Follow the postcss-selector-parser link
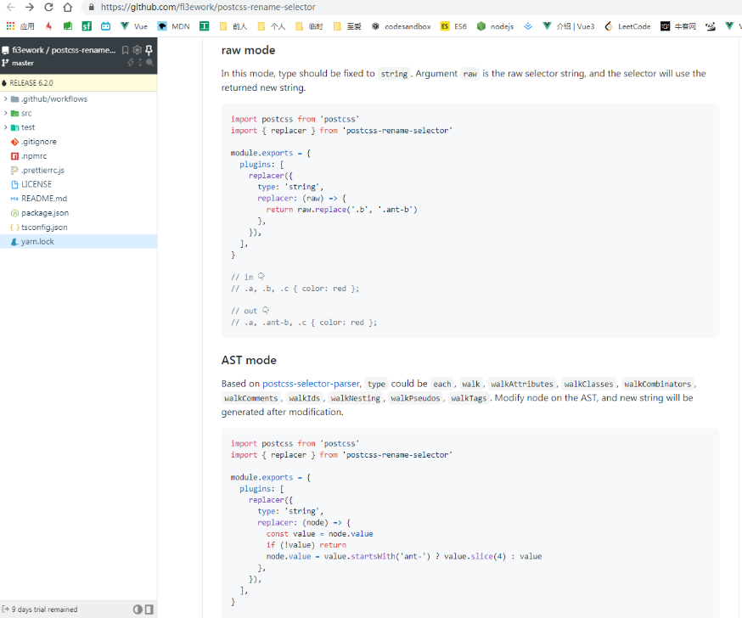Viewport: 742px width, 618px height. coord(311,384)
